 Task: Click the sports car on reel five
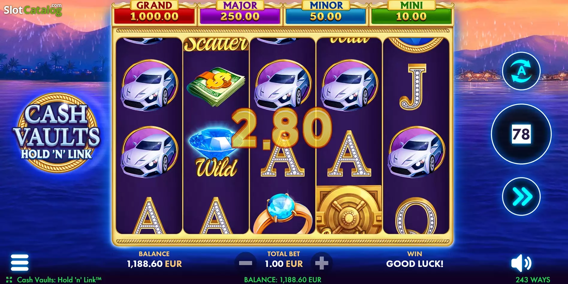416,152
